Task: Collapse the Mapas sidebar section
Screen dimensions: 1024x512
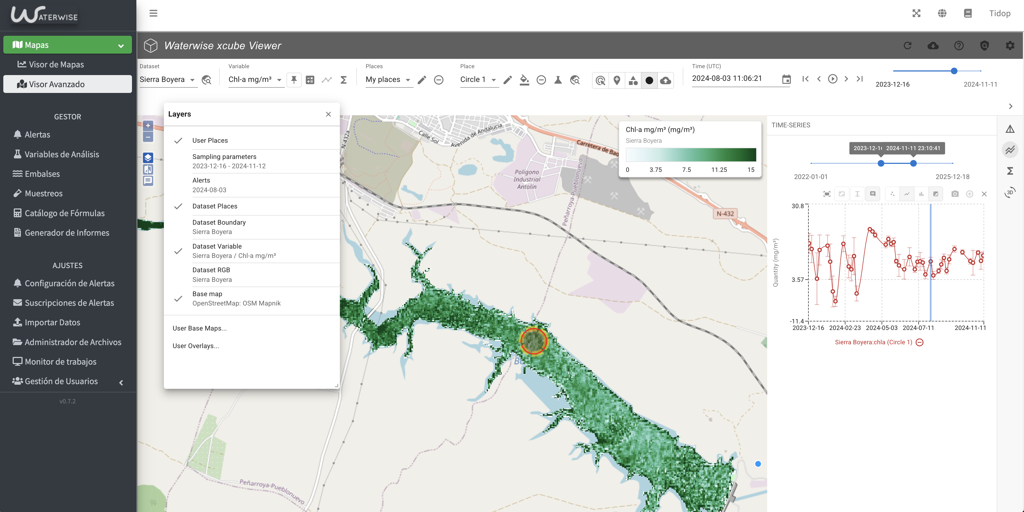Action: (68, 45)
